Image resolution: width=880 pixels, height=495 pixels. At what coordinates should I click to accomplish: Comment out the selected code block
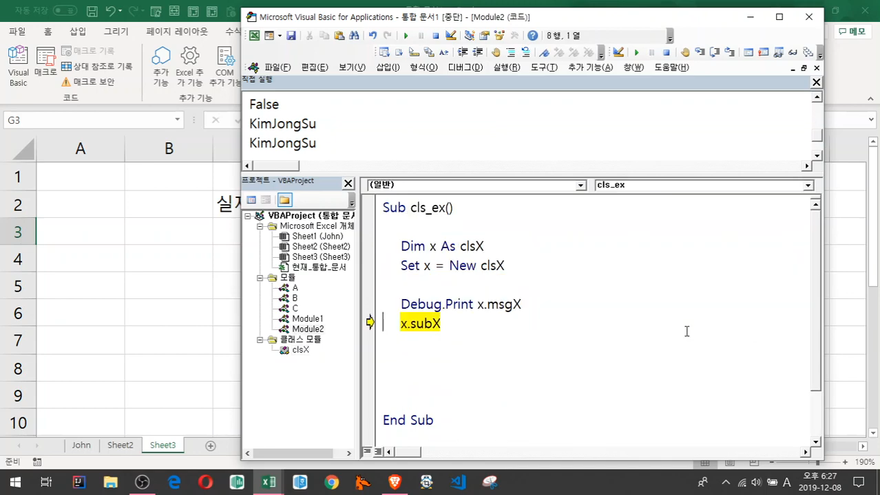(x=511, y=52)
